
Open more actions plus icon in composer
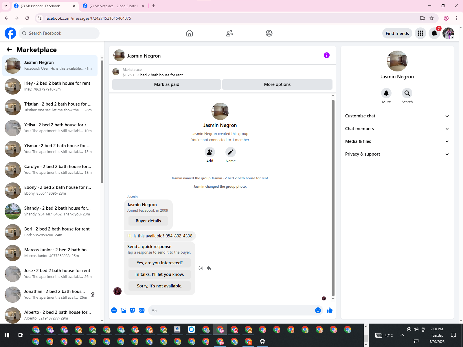[114, 310]
